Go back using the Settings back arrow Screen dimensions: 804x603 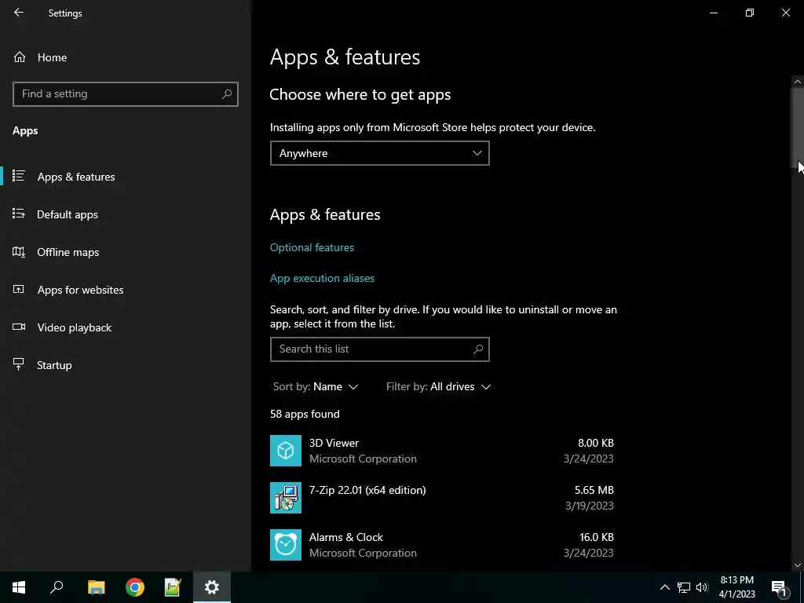coord(19,13)
